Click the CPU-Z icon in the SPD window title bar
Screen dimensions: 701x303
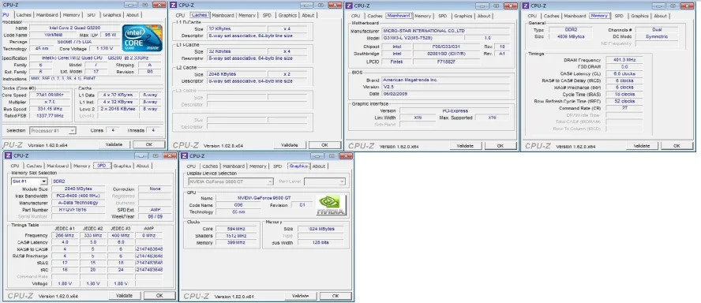point(8,155)
